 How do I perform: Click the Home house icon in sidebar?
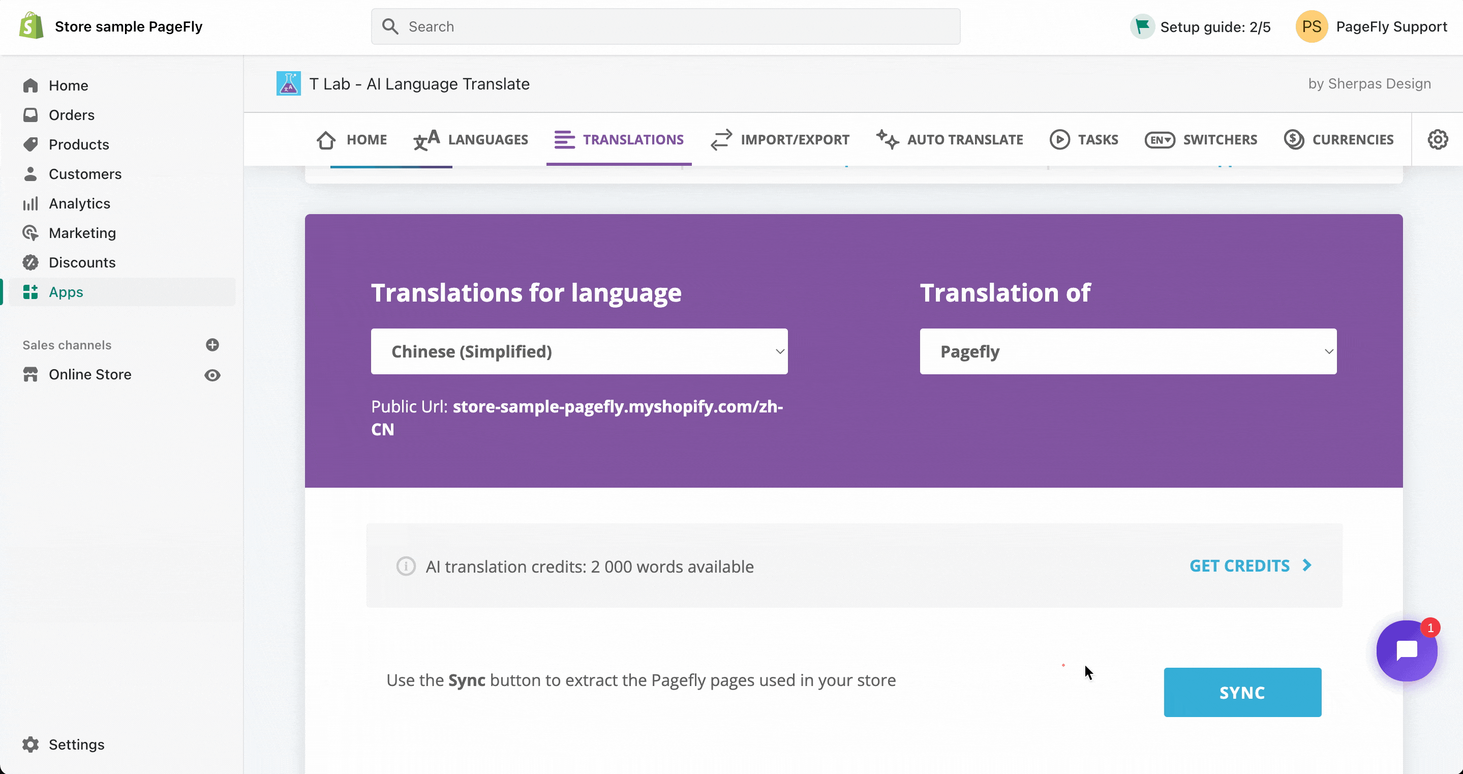point(31,85)
